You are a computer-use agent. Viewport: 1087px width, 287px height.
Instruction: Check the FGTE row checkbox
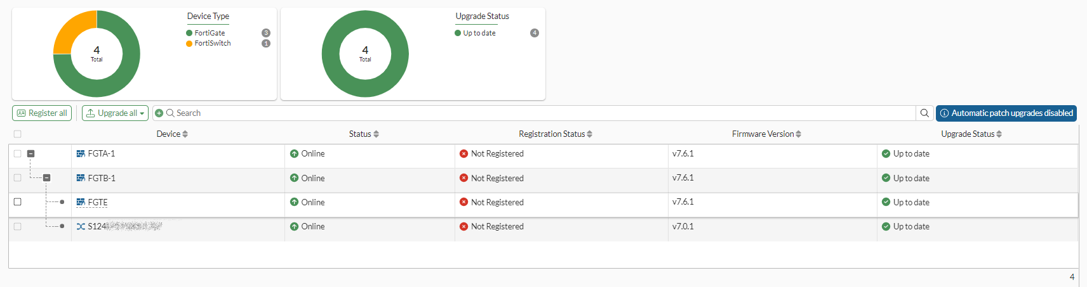(17, 202)
